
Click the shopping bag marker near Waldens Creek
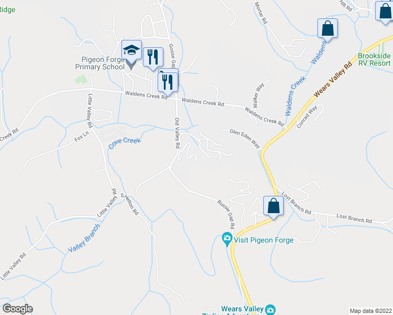point(327,28)
